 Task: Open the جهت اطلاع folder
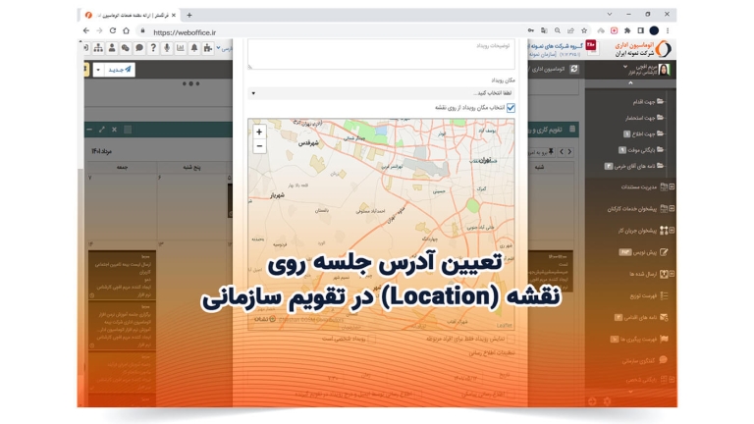644,133
